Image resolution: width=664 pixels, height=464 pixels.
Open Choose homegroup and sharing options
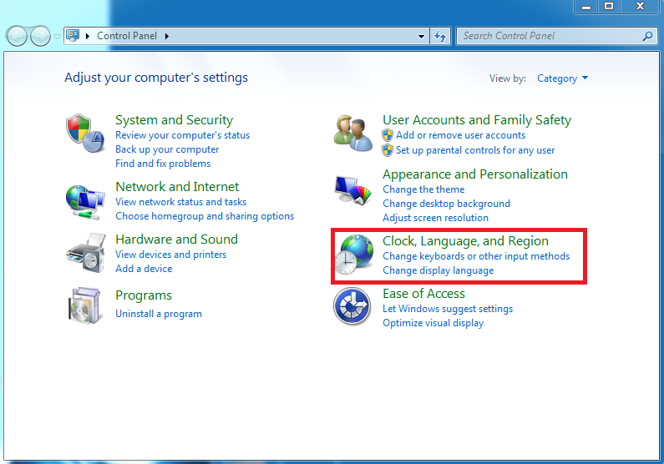click(x=205, y=216)
